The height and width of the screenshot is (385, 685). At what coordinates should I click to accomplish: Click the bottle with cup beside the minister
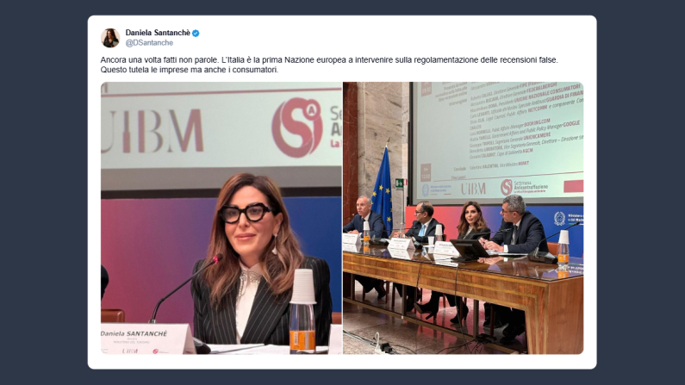(302, 311)
